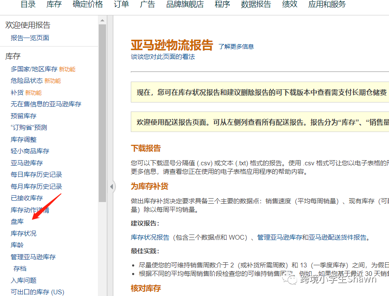Open the 订单 menu

pos(121,4)
